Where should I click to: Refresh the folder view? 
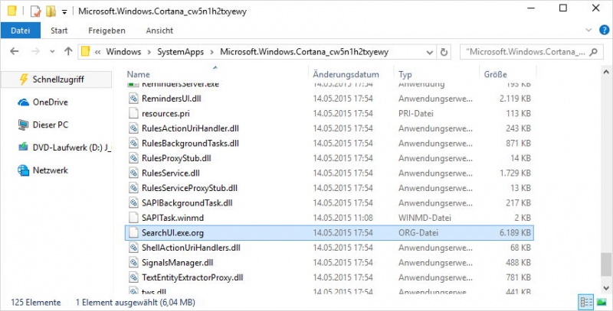tap(444, 52)
